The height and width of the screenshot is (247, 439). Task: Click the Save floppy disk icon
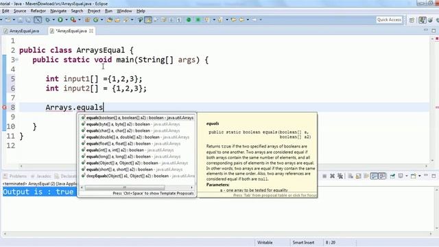pos(20,20)
